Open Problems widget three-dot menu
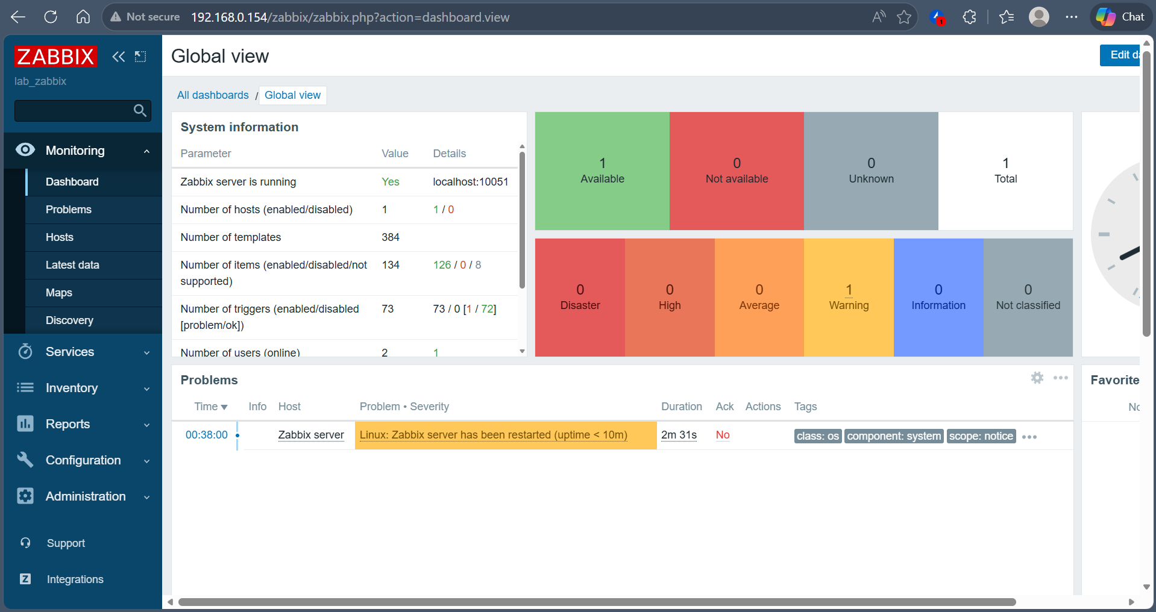Image resolution: width=1156 pixels, height=612 pixels. 1060,378
